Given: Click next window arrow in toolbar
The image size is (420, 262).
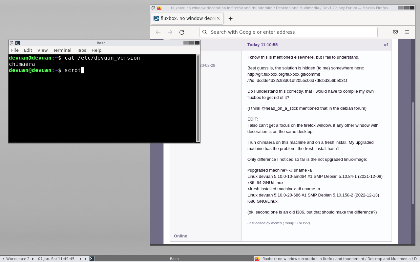Looking at the screenshot, I should [x=86, y=259].
